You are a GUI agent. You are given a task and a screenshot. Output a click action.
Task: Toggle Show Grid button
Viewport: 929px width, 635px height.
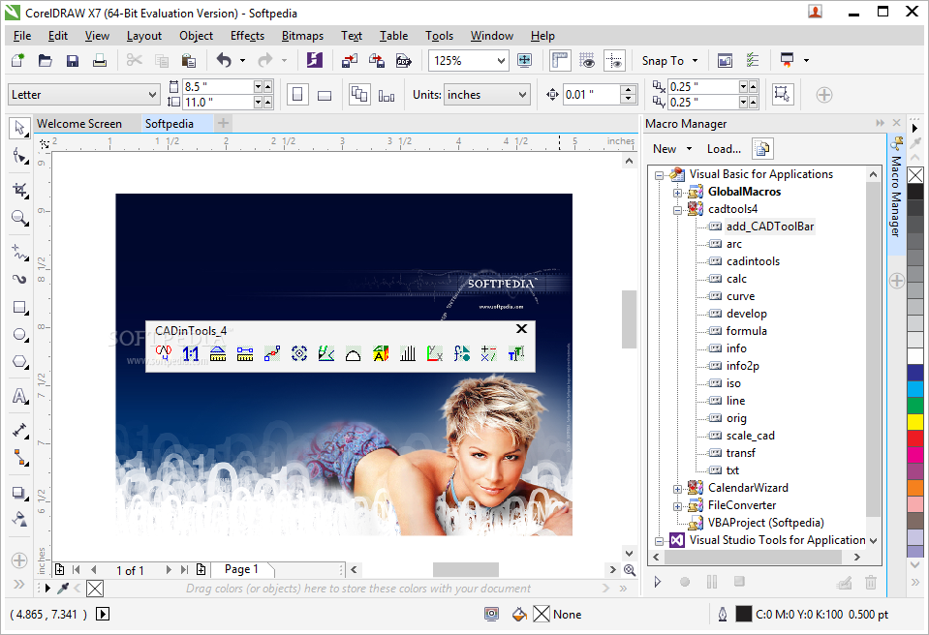click(587, 60)
